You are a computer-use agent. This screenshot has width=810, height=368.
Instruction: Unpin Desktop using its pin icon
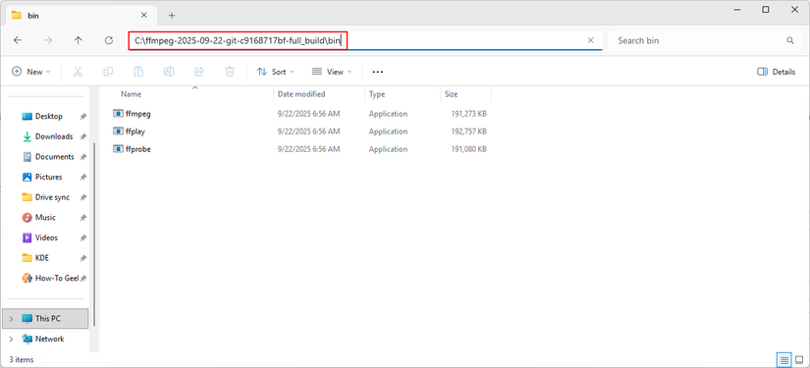[x=83, y=117]
